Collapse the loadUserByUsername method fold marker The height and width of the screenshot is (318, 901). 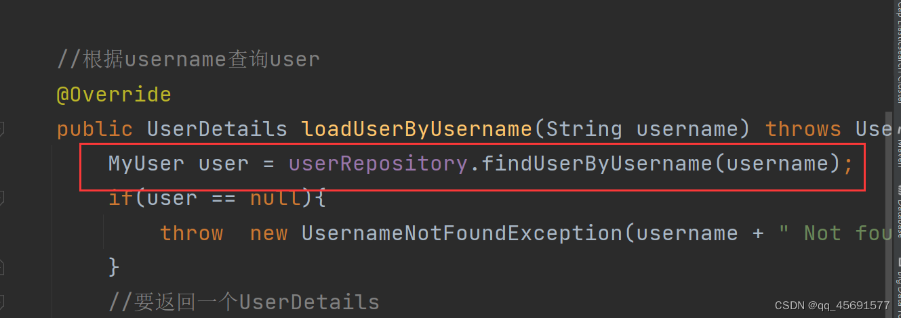pos(2,129)
